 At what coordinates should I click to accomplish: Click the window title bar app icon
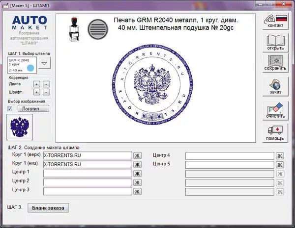[5, 5]
